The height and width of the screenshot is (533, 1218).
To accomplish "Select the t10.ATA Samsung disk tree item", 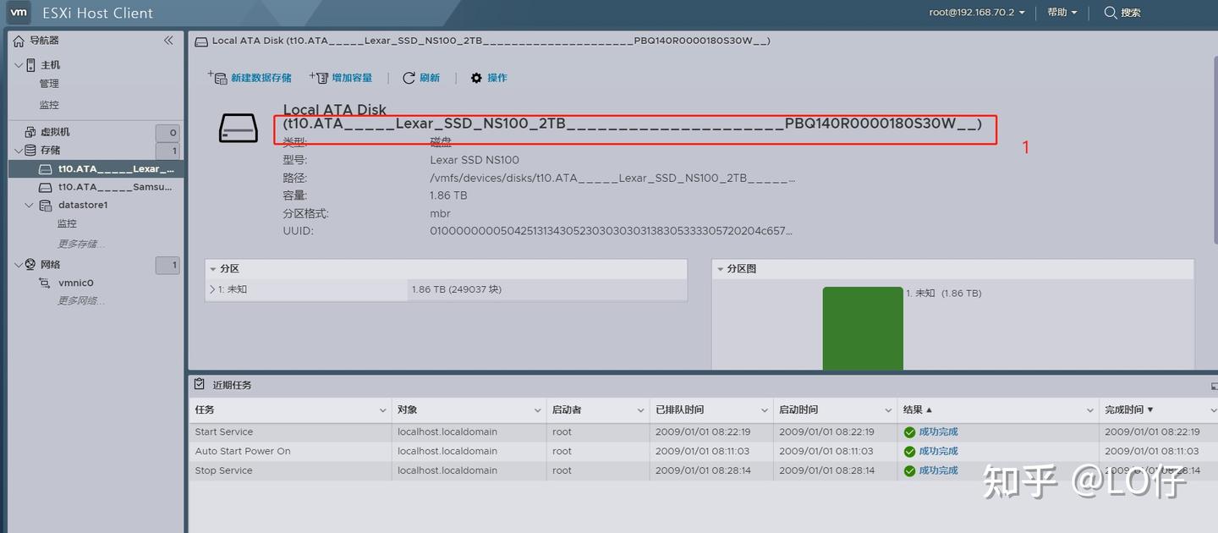I will click(114, 187).
